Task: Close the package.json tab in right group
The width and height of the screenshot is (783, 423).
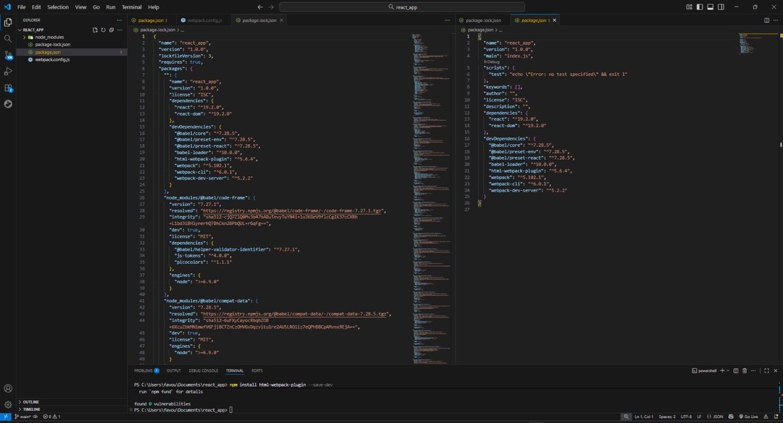Action: pyautogui.click(x=555, y=20)
